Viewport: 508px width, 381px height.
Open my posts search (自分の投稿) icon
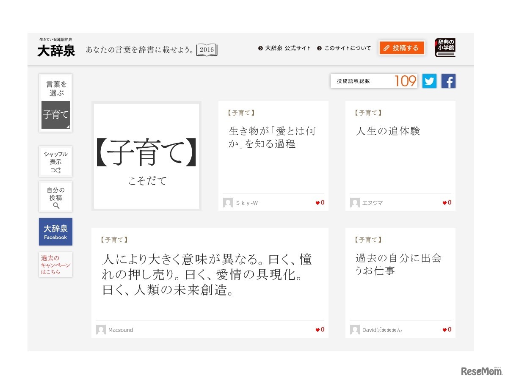click(55, 196)
